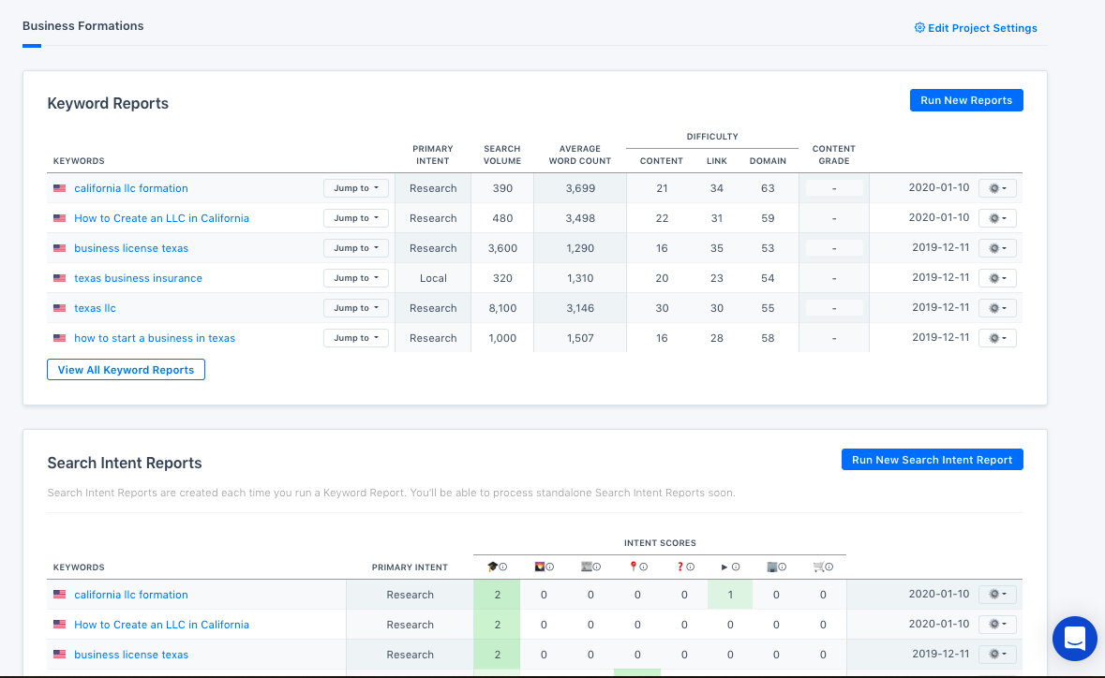Click the Local intent cell for texas business insurance
Viewport: 1105px width, 678px height.
433,278
